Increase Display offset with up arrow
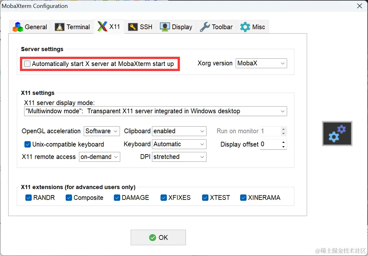The image size is (368, 256). click(284, 142)
